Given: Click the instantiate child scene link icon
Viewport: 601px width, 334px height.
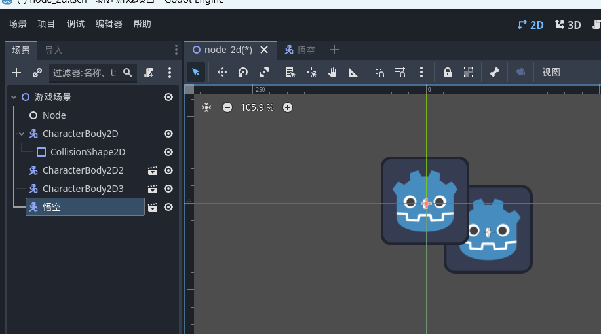Looking at the screenshot, I should coord(37,73).
